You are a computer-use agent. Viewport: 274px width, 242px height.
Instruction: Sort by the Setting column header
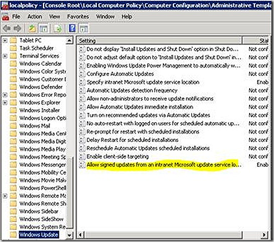coord(159,41)
